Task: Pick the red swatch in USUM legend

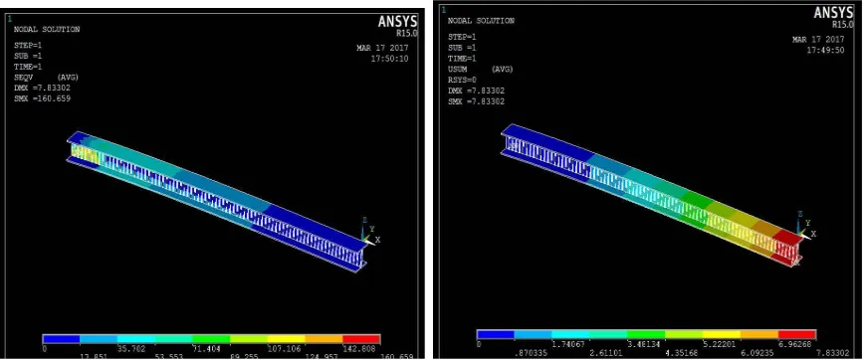Action: tap(797, 334)
